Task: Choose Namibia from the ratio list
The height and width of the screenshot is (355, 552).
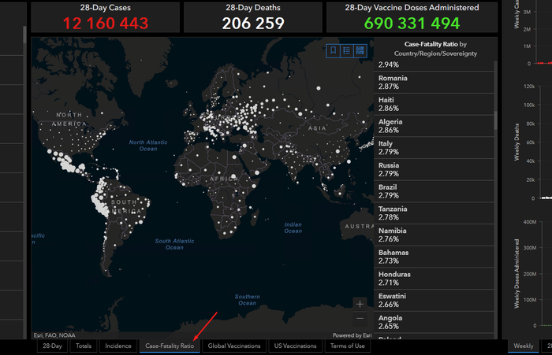Action: pyautogui.click(x=394, y=235)
